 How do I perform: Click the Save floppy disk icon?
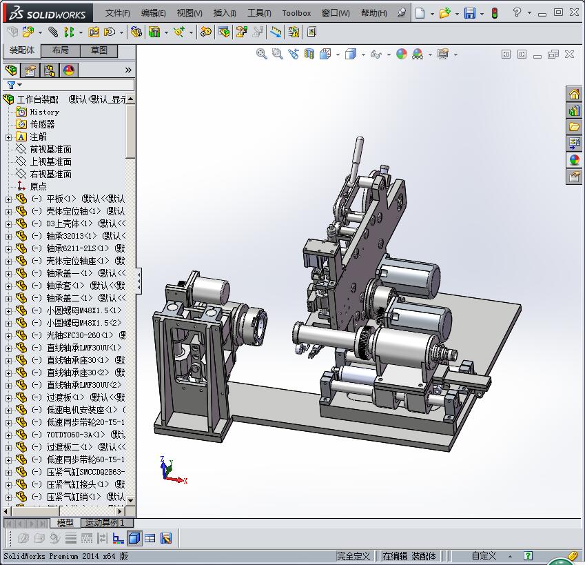pyautogui.click(x=470, y=13)
